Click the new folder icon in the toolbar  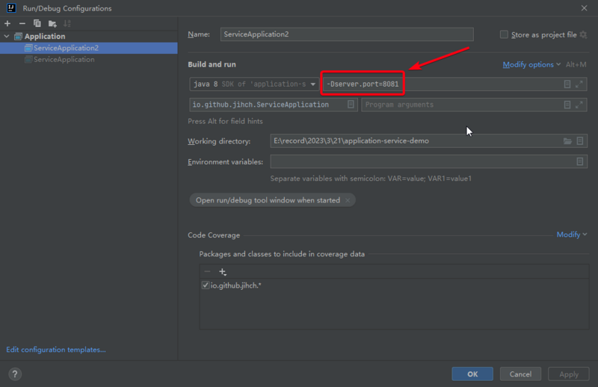point(52,23)
